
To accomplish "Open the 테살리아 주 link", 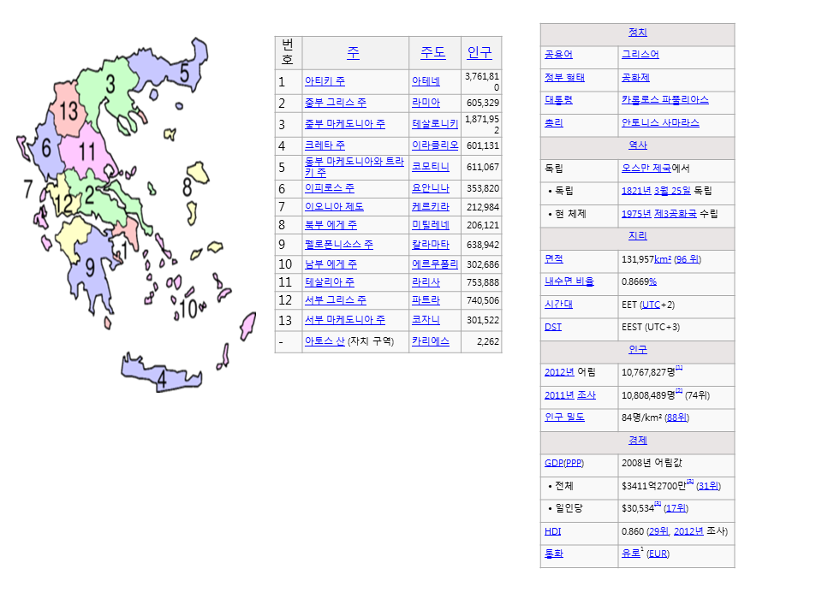I will coord(329,282).
